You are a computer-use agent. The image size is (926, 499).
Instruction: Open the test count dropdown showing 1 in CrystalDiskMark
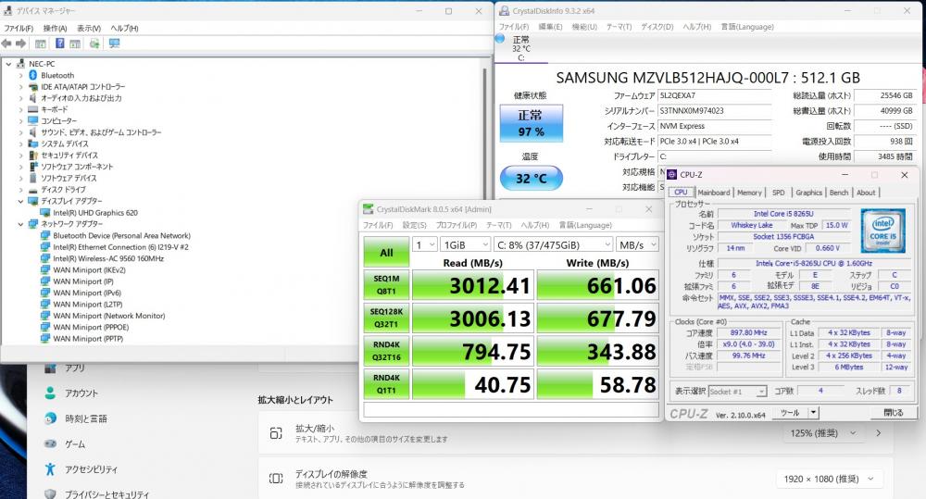click(425, 244)
